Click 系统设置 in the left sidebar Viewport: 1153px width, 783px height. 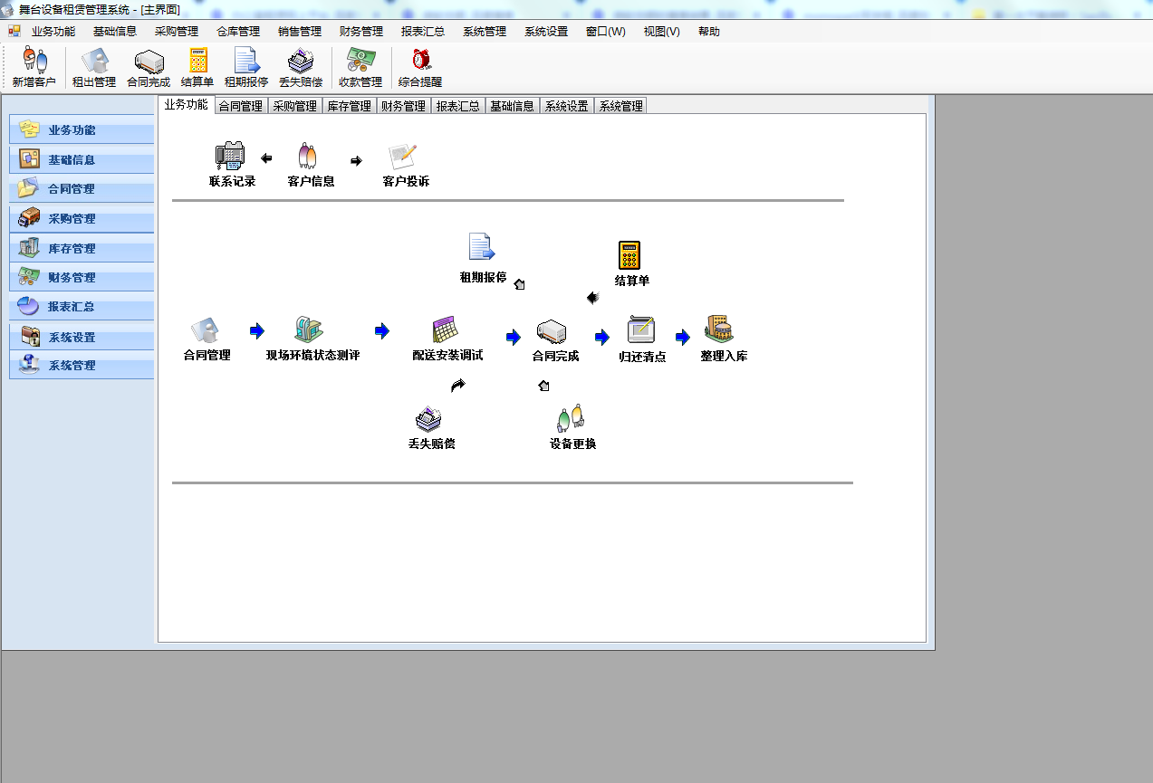pos(80,336)
